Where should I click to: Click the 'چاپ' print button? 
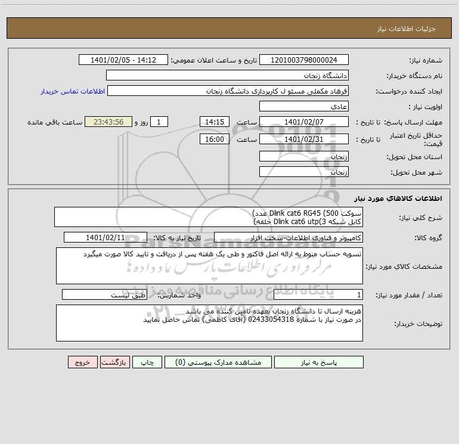[x=147, y=362]
